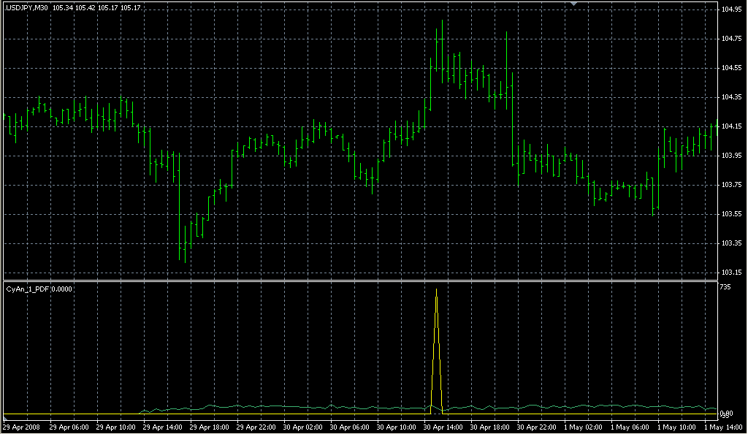Click the 30 Apr 22:00 time label

pyautogui.click(x=536, y=427)
